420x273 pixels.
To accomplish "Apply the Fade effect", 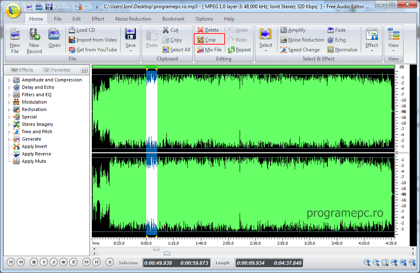I will coord(336,30).
